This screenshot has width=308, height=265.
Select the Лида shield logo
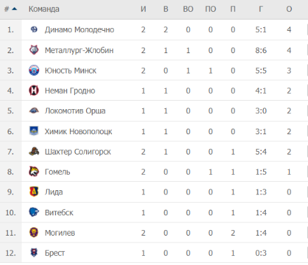pos(34,192)
